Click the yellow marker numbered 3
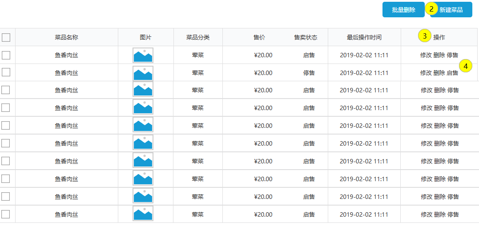The width and height of the screenshot is (479, 226). coord(425,36)
